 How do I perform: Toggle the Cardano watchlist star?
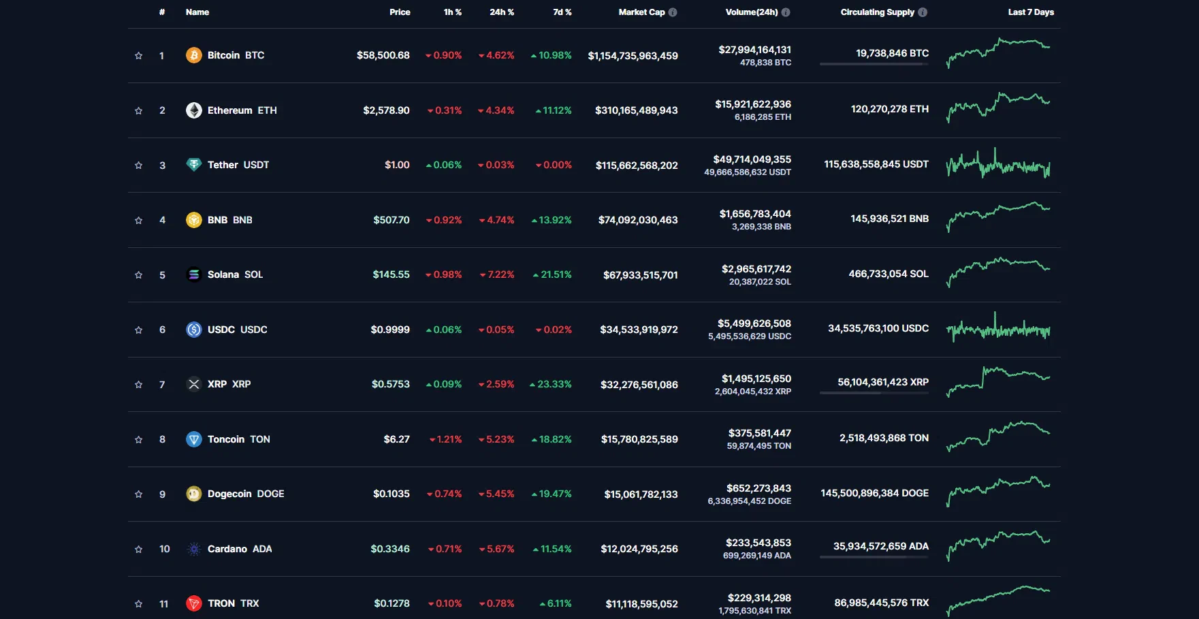(x=139, y=549)
